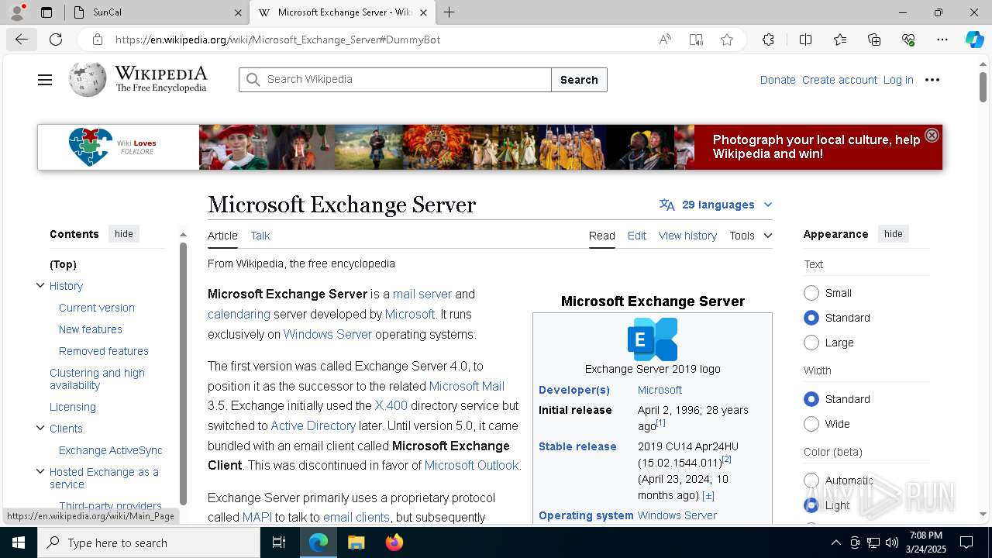Switch to the SunCal browser tab
Screen dimensions: 992x558
tap(155, 12)
